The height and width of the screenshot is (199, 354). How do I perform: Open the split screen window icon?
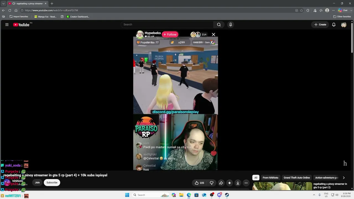pyautogui.click(x=296, y=10)
